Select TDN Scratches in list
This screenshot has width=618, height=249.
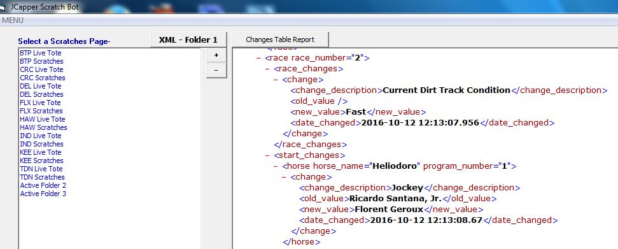point(42,177)
